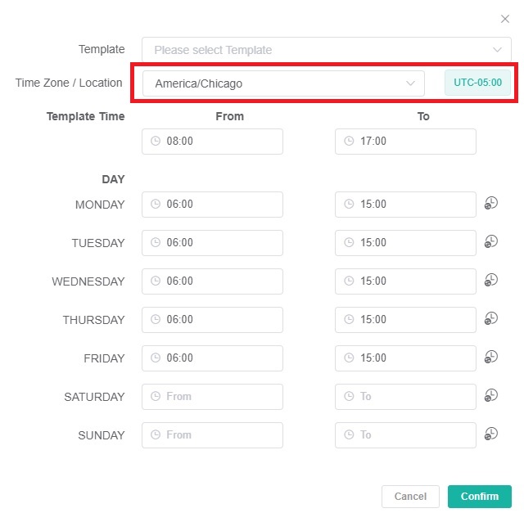
Task: Edit the Template Time From 08:00 field
Action: (x=212, y=142)
